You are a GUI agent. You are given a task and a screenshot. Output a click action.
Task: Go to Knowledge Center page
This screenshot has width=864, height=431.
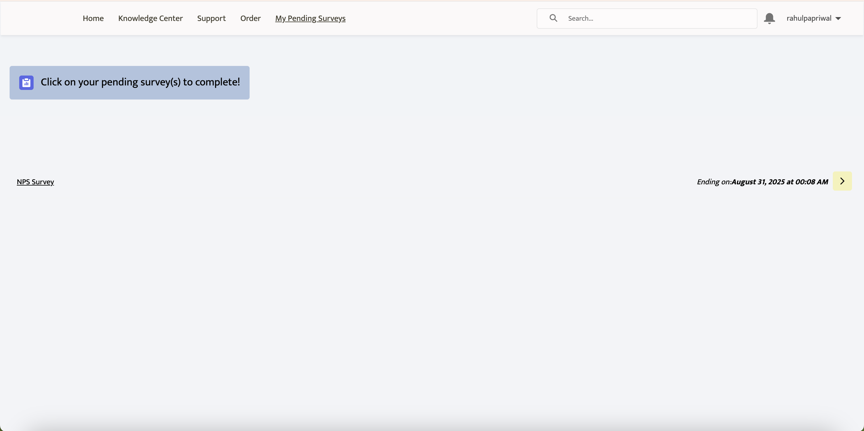click(150, 19)
